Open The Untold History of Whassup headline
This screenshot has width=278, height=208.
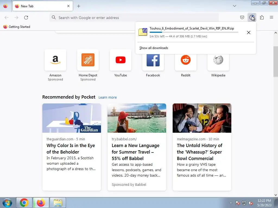pos(200,152)
